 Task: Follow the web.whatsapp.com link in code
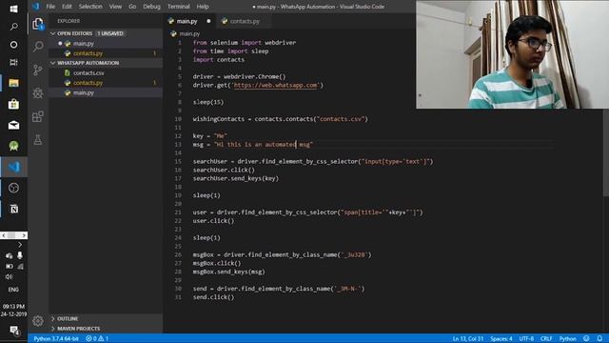click(x=275, y=85)
